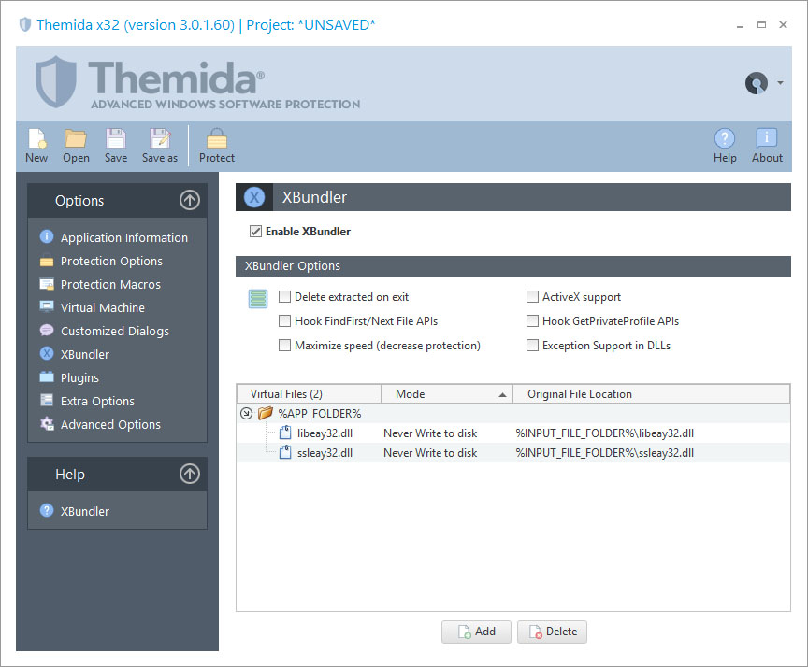The width and height of the screenshot is (808, 667).
Task: Click the XBundler header X icon
Action: click(254, 197)
